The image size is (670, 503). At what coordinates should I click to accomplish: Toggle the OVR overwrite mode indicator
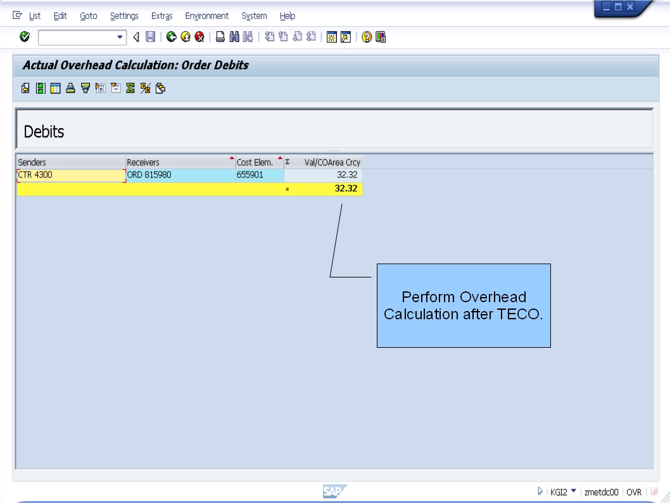pos(634,492)
